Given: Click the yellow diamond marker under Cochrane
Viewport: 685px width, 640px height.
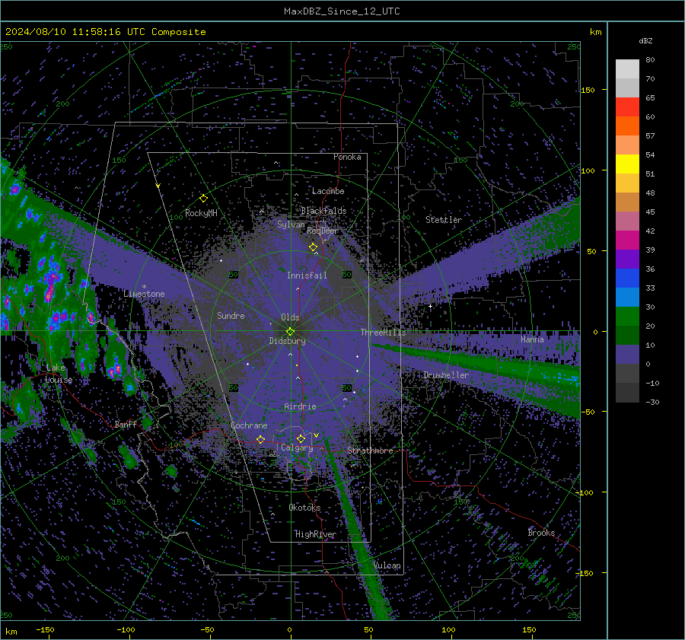Looking at the screenshot, I should click(260, 439).
